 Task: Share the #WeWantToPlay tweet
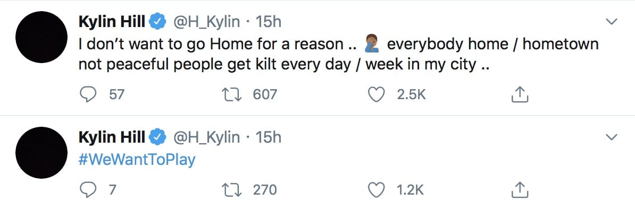click(520, 190)
